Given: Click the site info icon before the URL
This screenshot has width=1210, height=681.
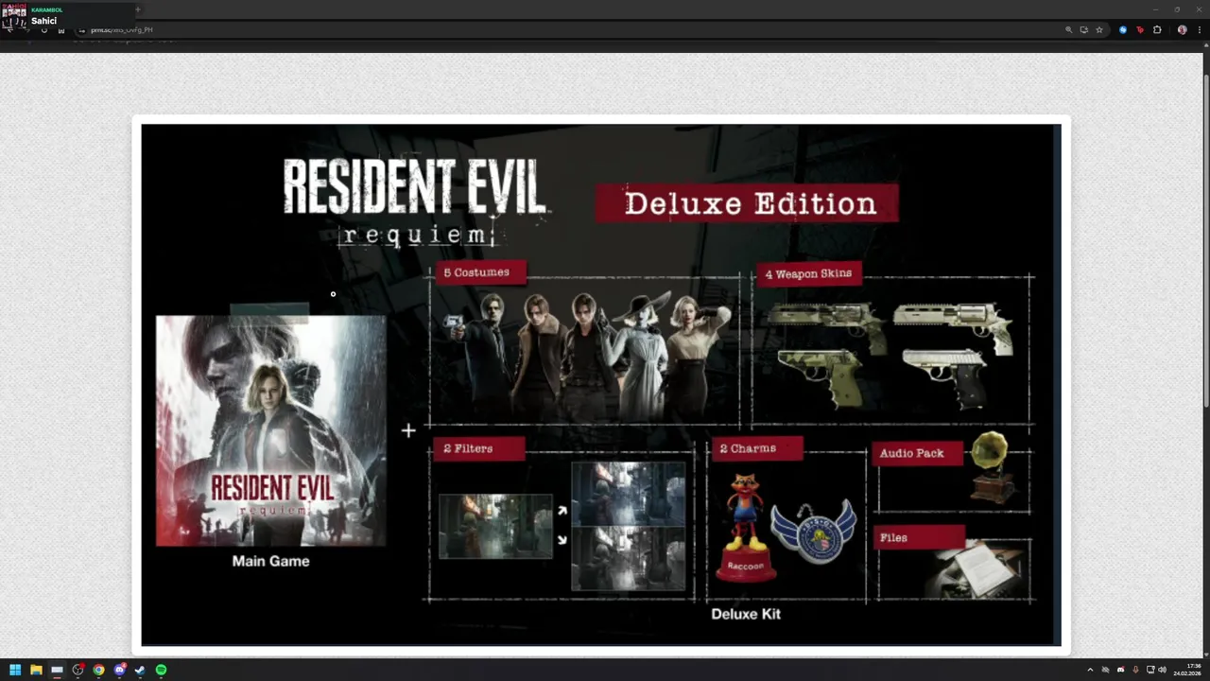Looking at the screenshot, I should point(81,30).
